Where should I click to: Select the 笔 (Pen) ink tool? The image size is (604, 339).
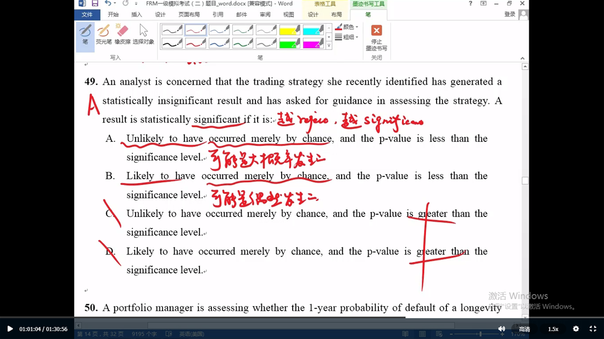tap(85, 36)
